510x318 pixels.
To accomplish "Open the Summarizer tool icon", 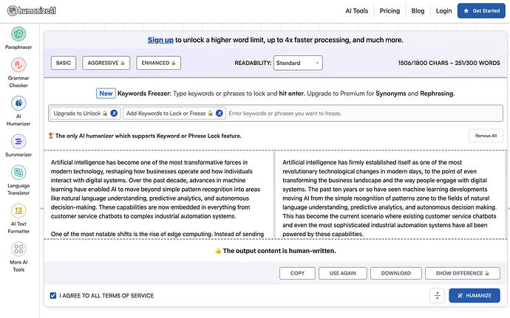I will point(18,142).
